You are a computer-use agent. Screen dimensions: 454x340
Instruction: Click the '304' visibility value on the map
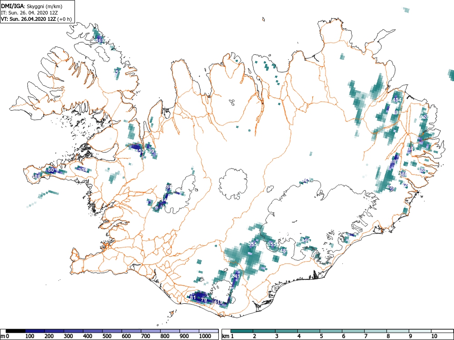[83, 170]
